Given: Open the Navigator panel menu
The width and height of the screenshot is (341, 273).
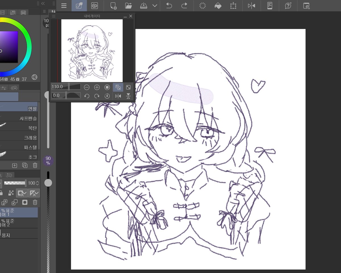Looking at the screenshot, I should pos(53,16).
